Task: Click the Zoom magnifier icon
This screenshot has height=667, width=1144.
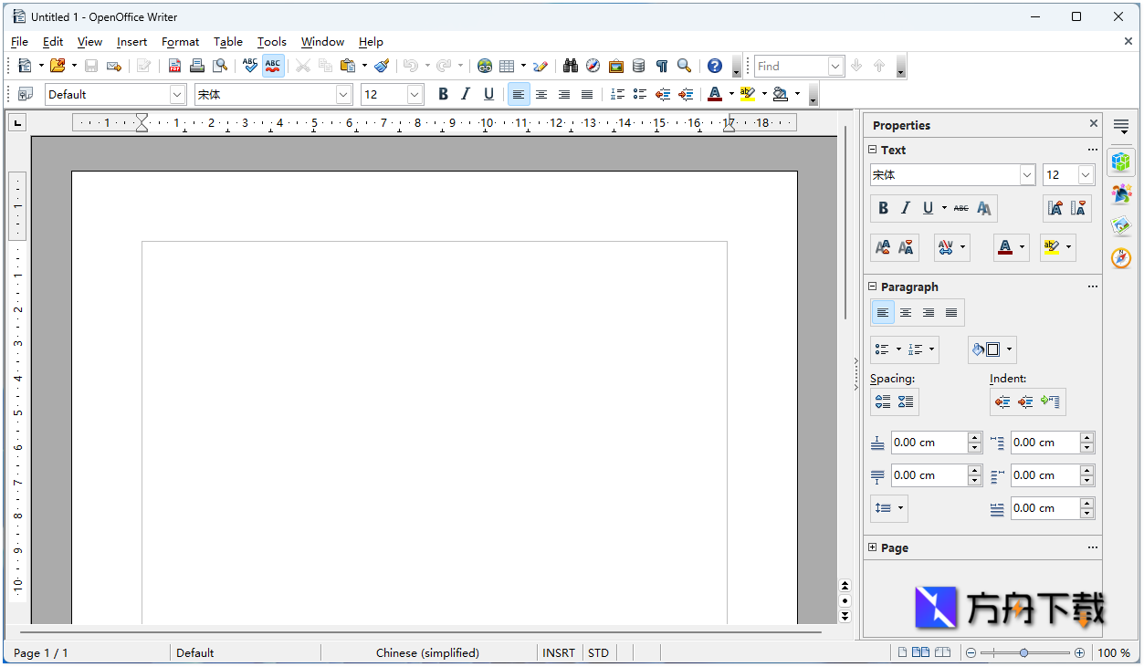Action: click(x=684, y=66)
